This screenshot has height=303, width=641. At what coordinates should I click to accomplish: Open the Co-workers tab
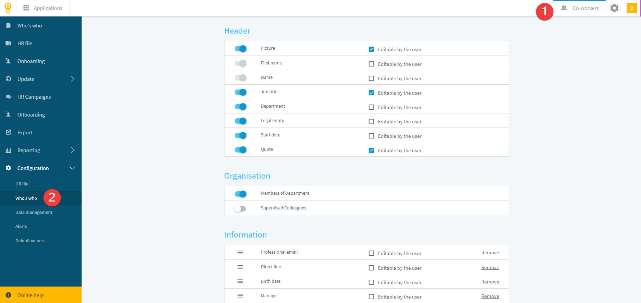[580, 8]
